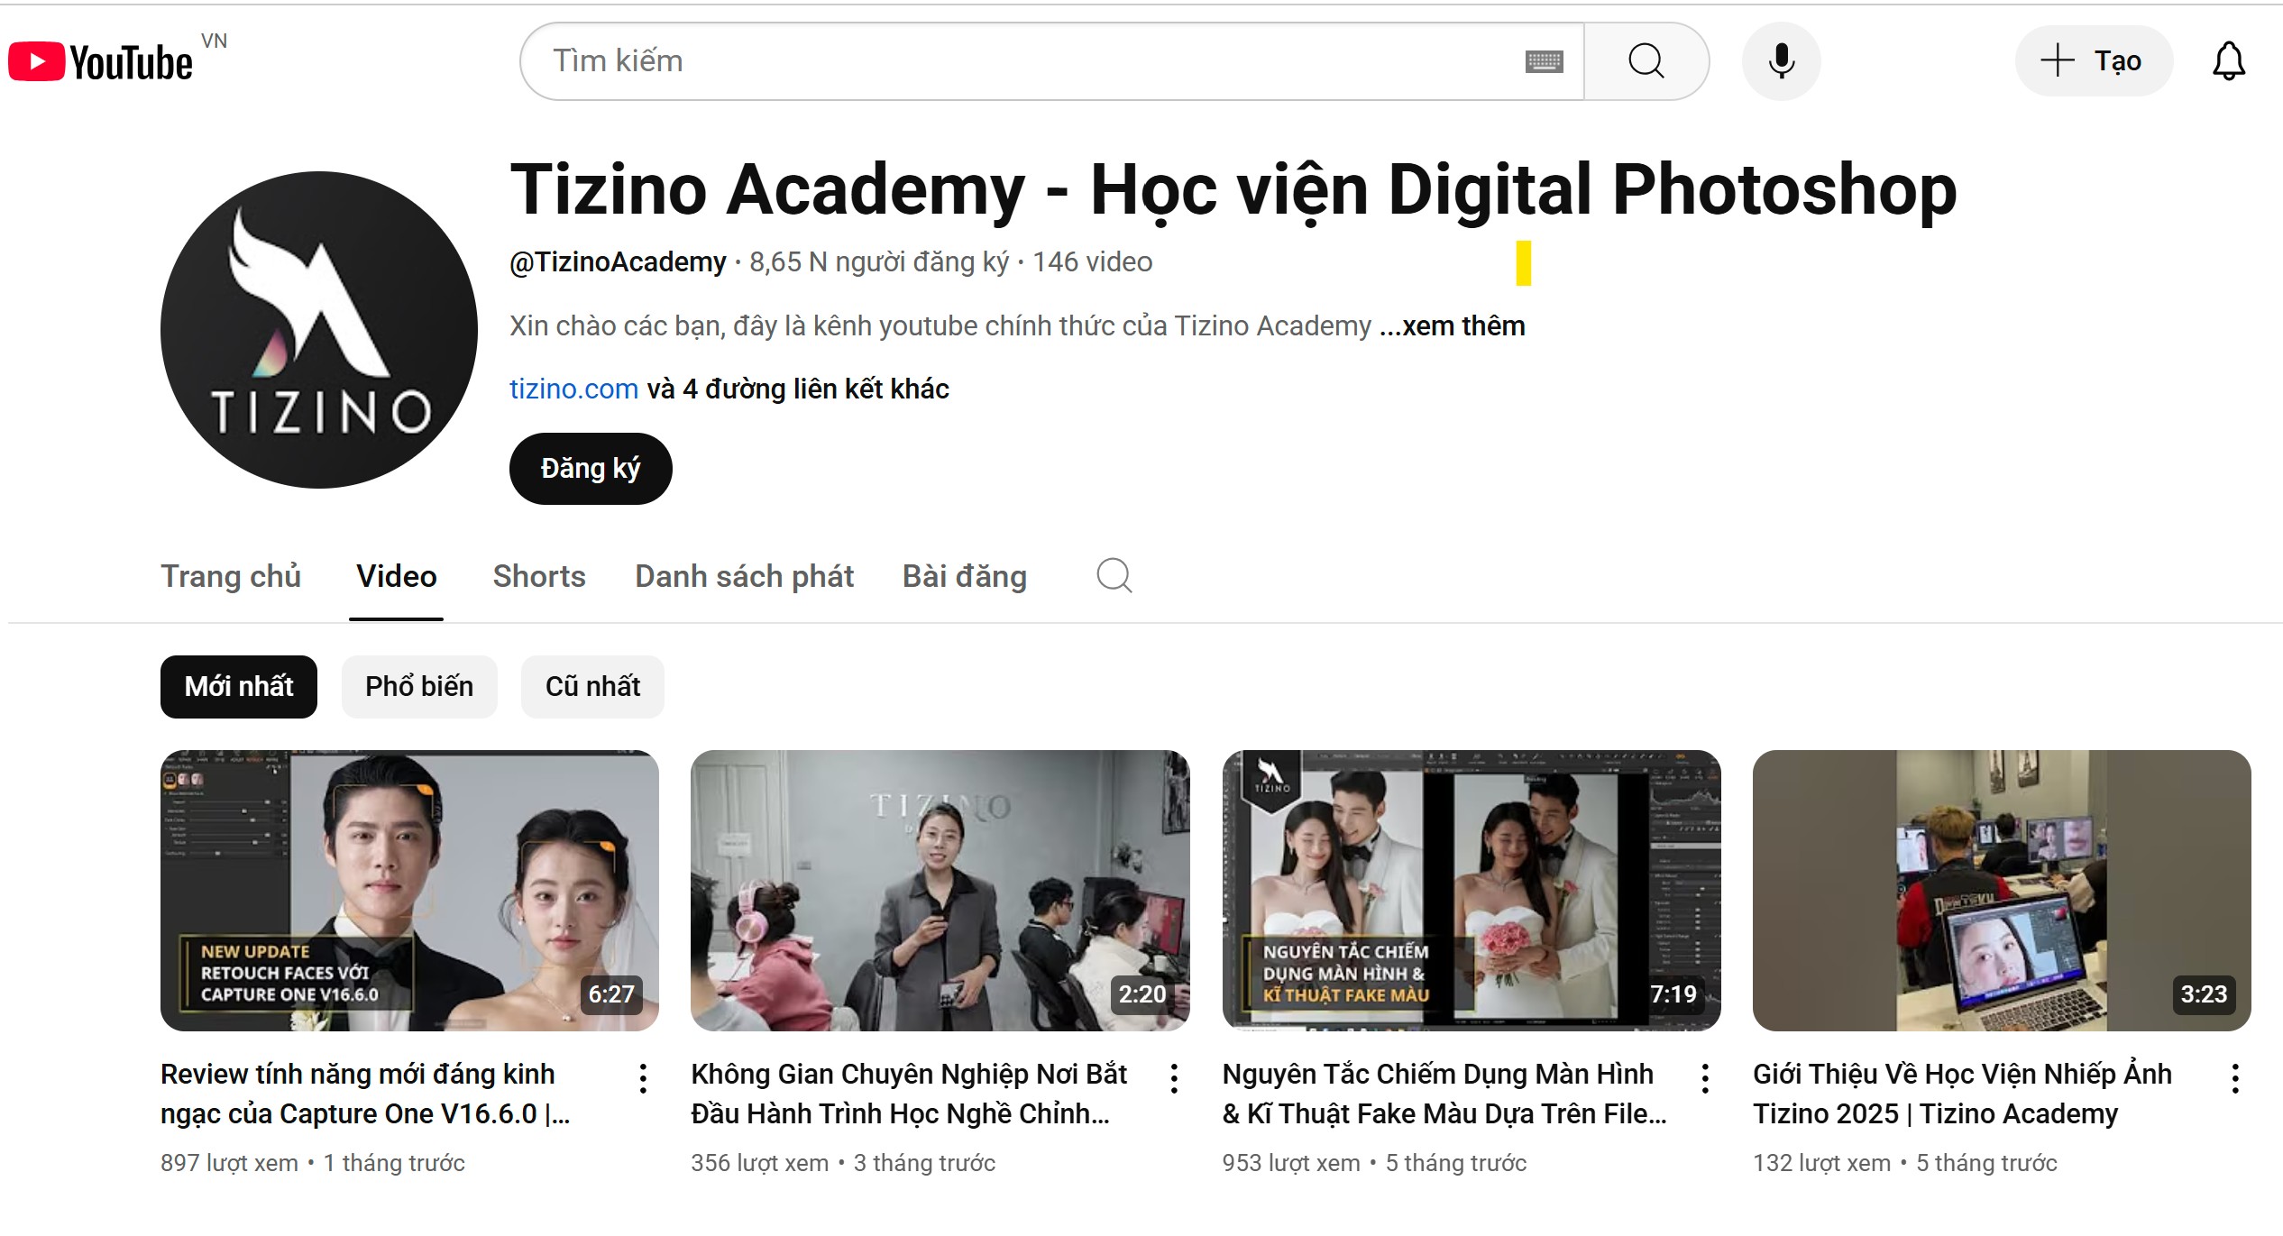The width and height of the screenshot is (2283, 1236).
Task: Open the Tizino channel avatar
Action: click(x=319, y=330)
